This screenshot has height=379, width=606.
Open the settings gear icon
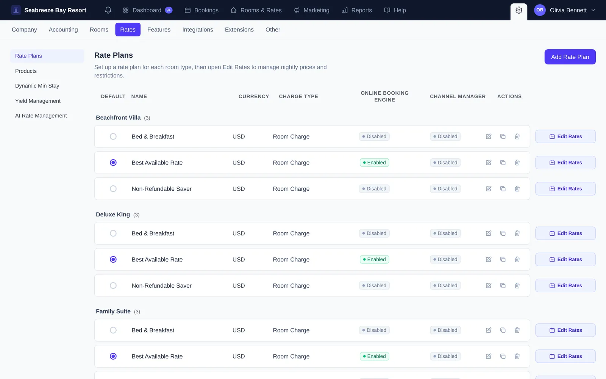(519, 10)
